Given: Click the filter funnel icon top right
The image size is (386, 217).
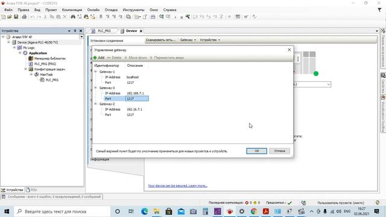Looking at the screenshot, I should [x=379, y=10].
